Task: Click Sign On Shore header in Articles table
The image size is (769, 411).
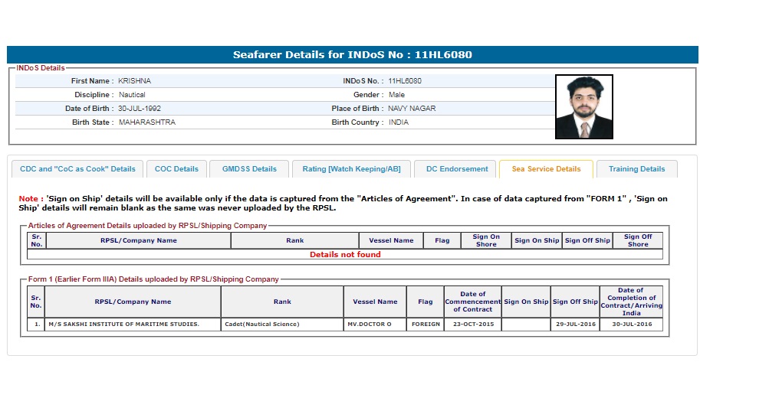Action: (x=486, y=240)
